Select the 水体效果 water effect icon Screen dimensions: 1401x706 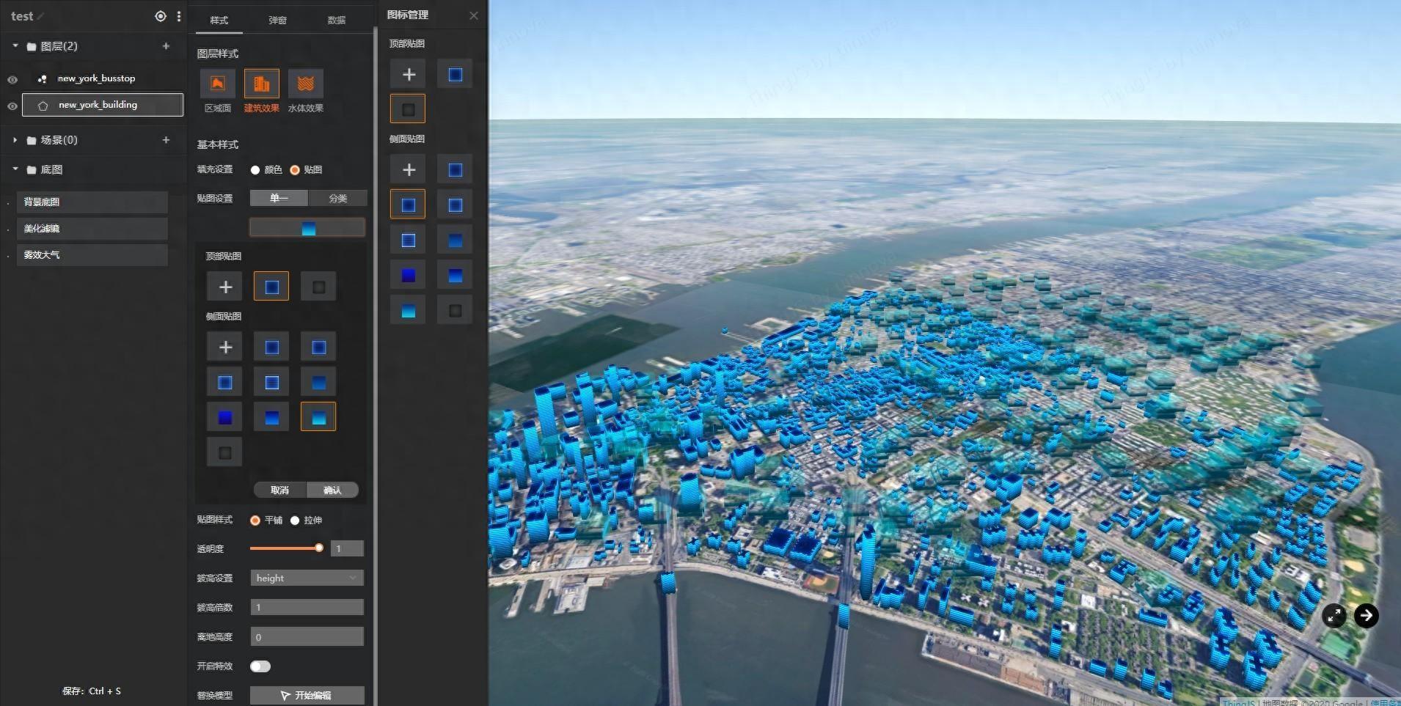(x=305, y=84)
